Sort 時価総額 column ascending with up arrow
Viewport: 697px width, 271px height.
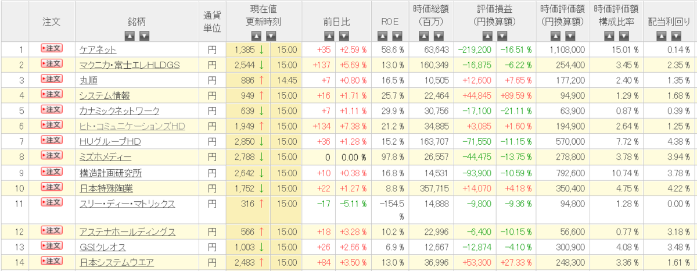click(424, 35)
